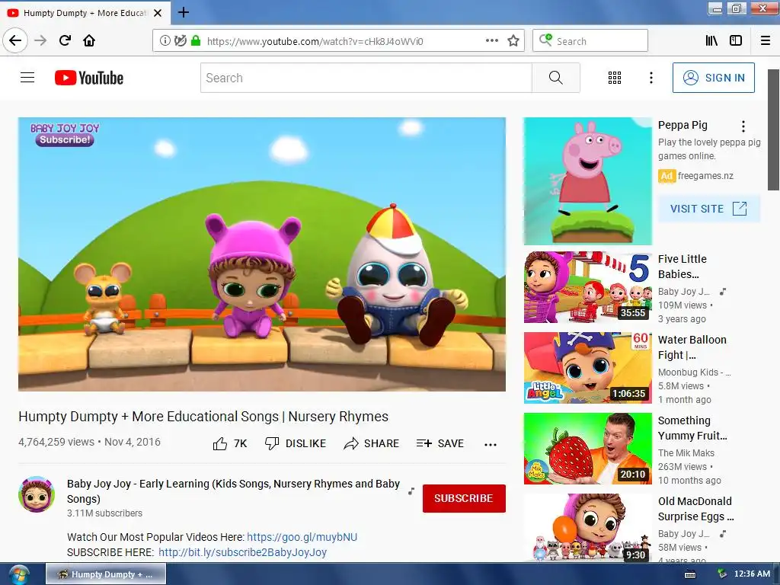
Task: Show site information icon in address bar
Action: (165, 41)
